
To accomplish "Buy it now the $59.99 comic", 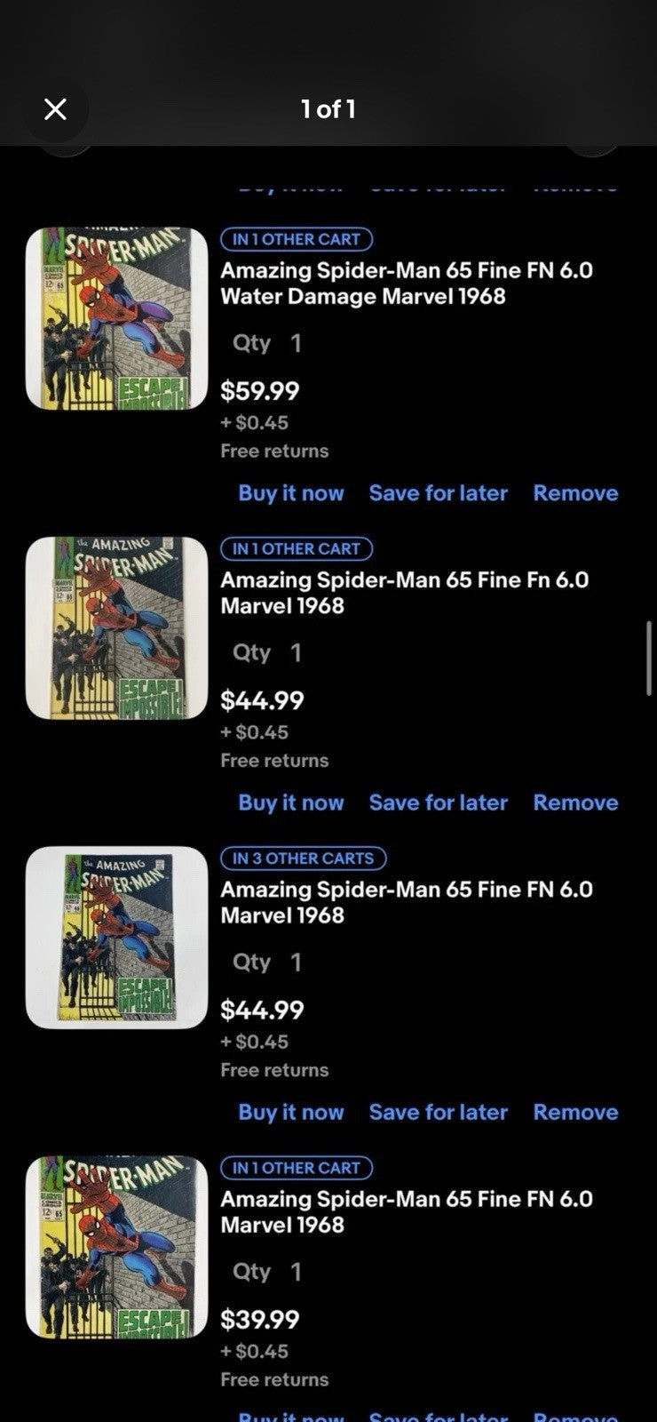I will tap(290, 493).
